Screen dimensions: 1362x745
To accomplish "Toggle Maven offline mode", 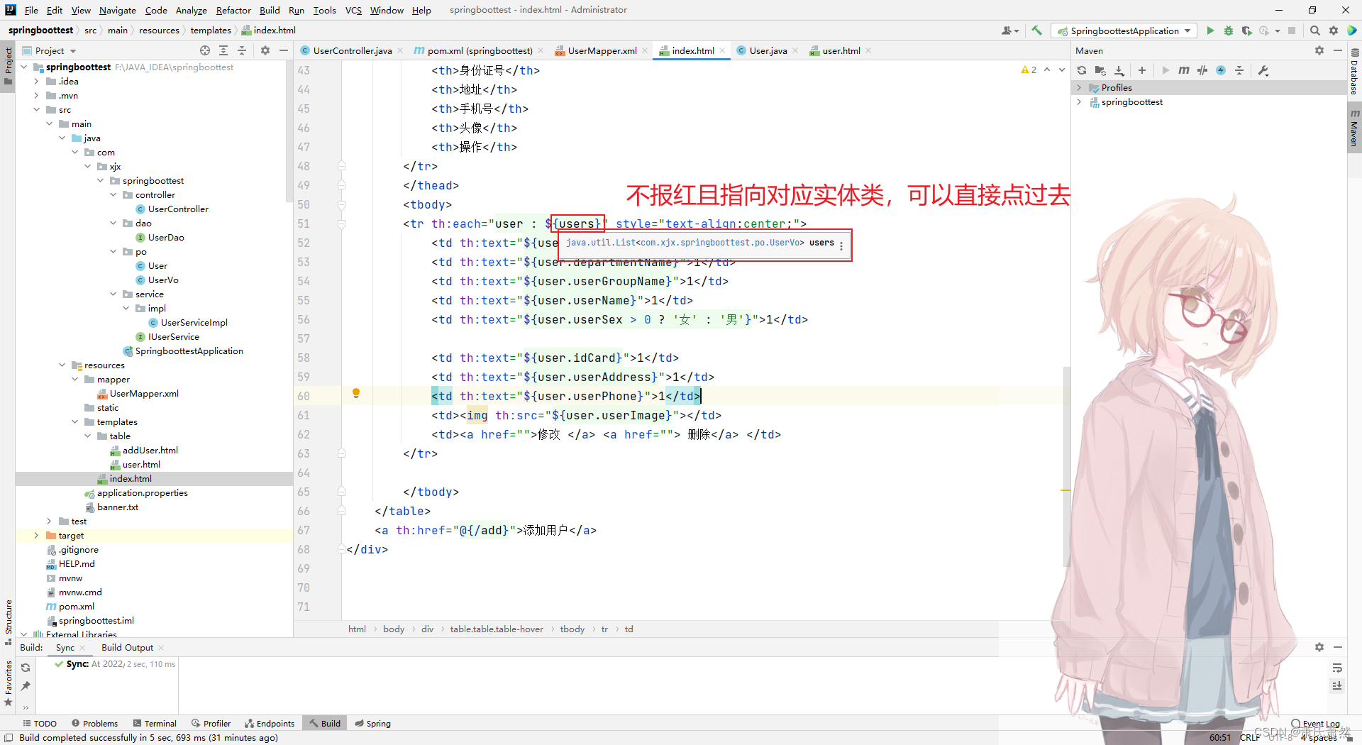I will pos(1202,70).
